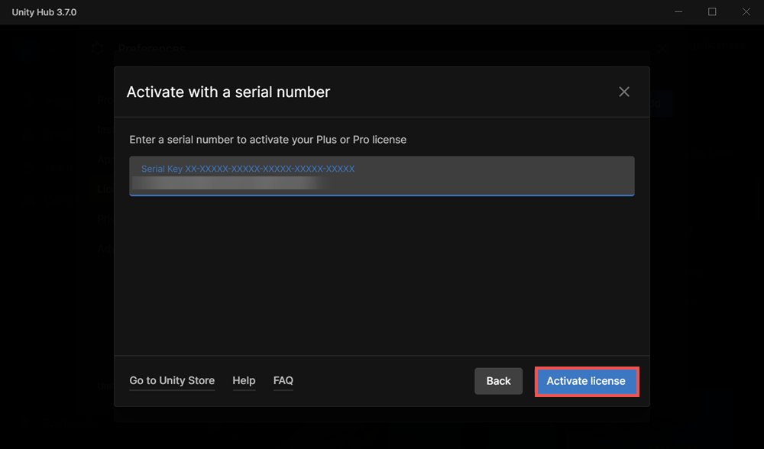Close the Preferences window behind the dialog
The width and height of the screenshot is (764, 449).
[662, 48]
